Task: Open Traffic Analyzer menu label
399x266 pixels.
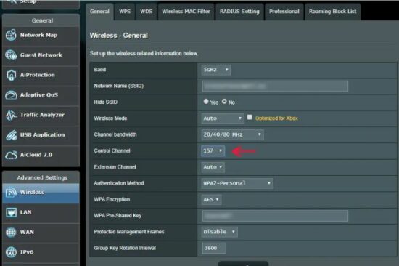Action: tap(42, 115)
